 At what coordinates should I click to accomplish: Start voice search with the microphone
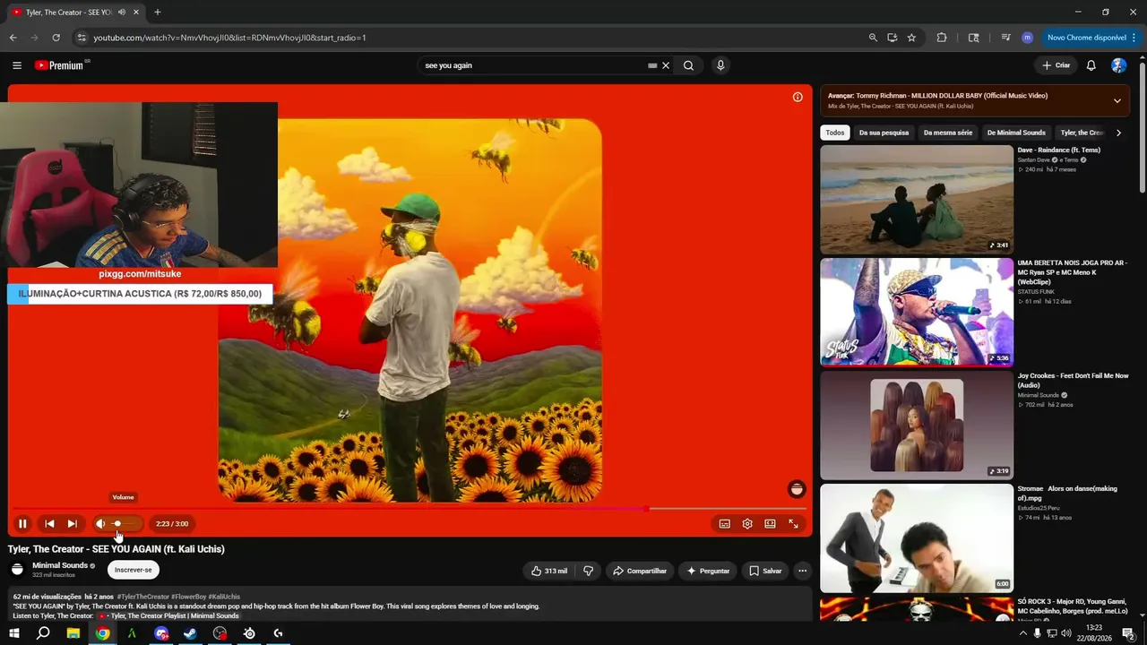pos(720,65)
